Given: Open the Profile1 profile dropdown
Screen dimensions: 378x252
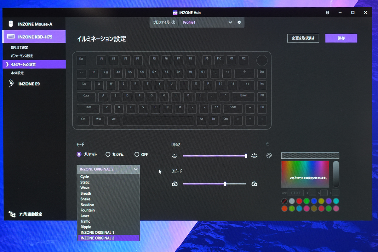Looking at the screenshot, I should pos(208,22).
